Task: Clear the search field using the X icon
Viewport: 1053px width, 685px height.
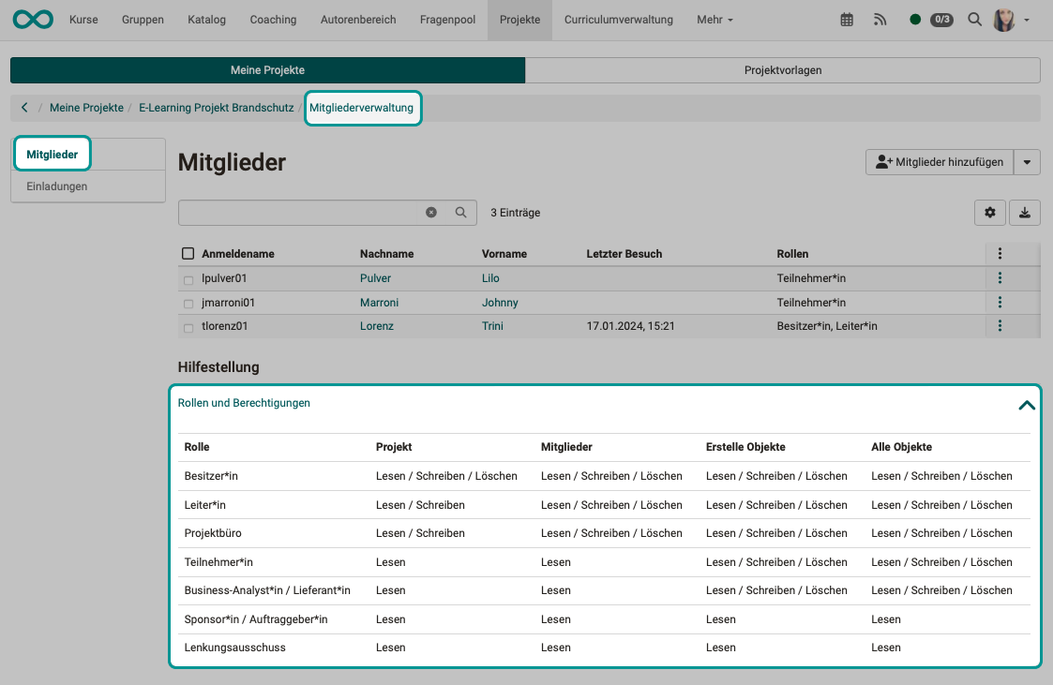Action: coord(431,213)
